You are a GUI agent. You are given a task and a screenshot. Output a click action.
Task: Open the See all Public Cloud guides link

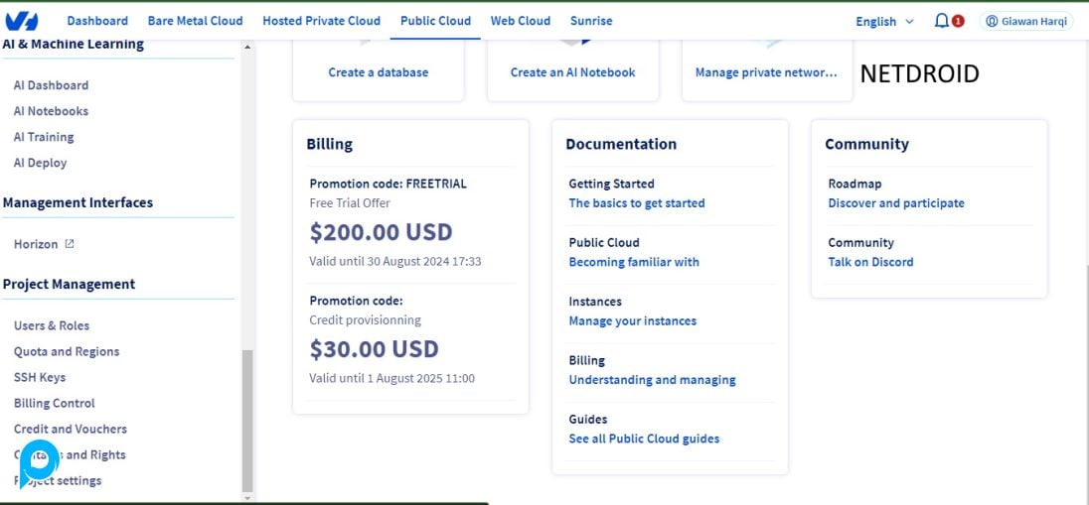pos(644,439)
